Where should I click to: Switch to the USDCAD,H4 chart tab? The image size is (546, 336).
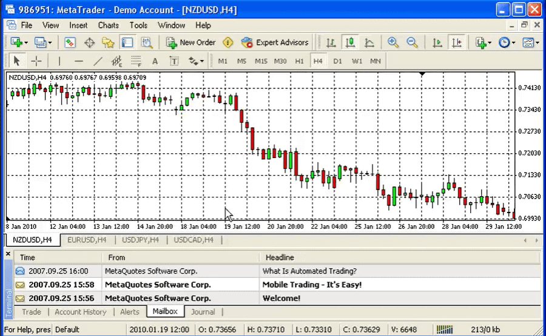[194, 240]
